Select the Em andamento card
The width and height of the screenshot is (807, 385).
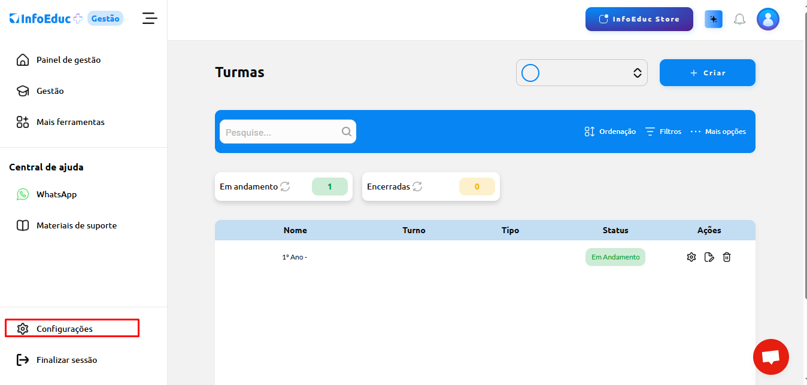click(x=284, y=187)
